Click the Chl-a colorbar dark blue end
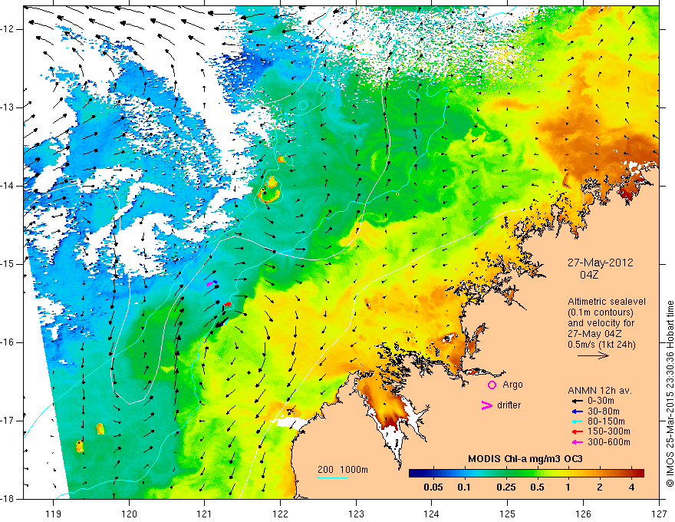 click(414, 473)
